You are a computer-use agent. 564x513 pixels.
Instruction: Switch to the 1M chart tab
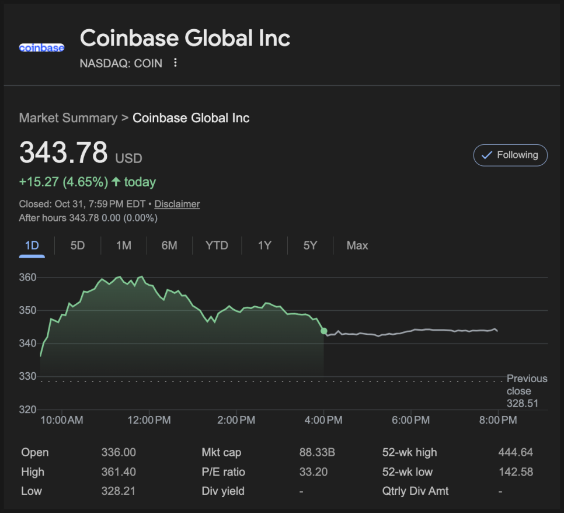[123, 246]
